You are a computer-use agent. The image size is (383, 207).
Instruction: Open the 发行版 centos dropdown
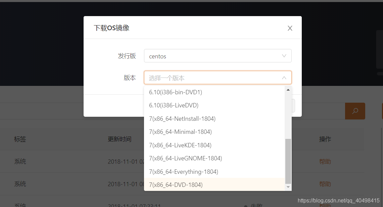click(x=218, y=56)
